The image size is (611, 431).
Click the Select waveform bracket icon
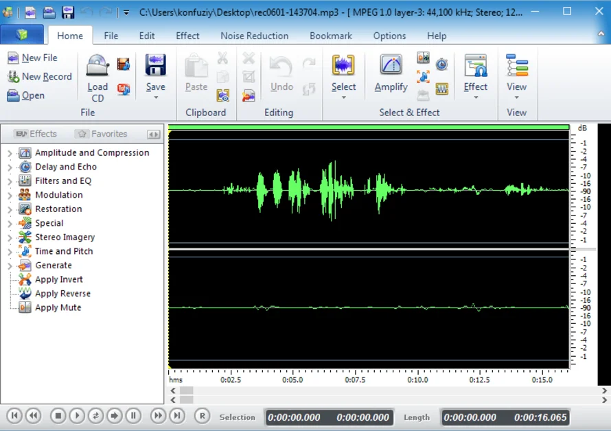(x=343, y=65)
